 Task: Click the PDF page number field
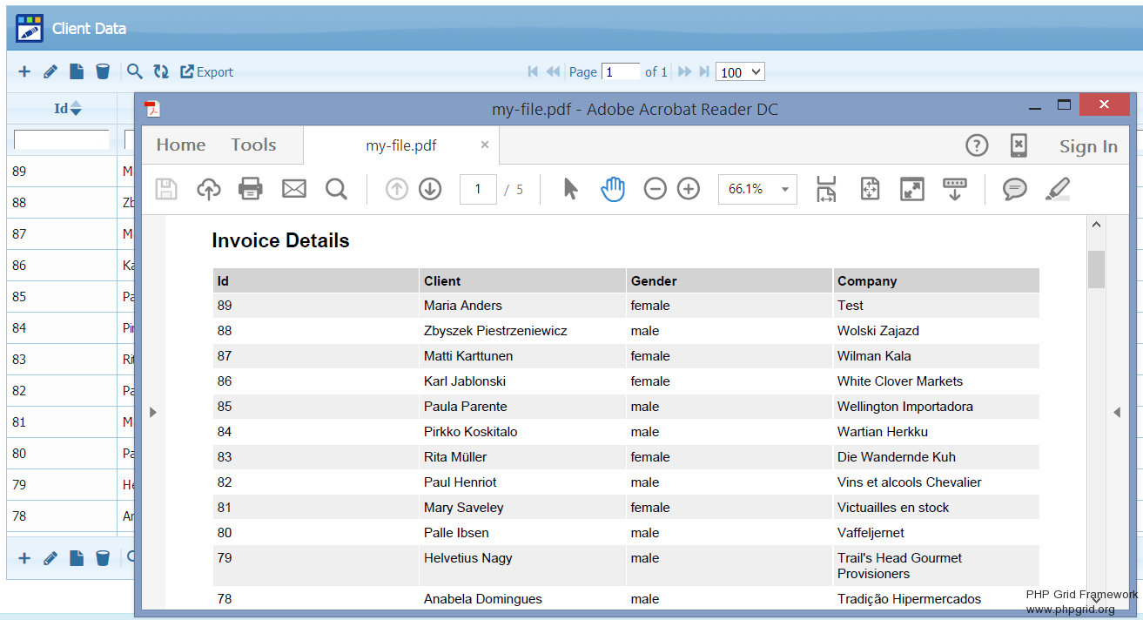coord(478,189)
